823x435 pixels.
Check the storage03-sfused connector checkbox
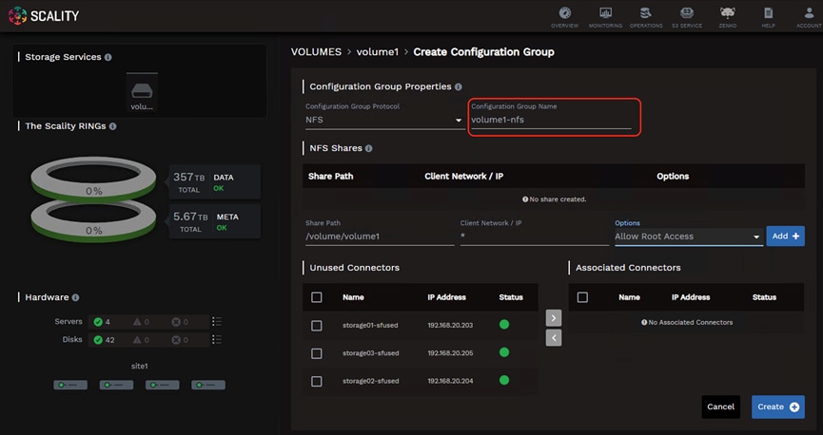317,353
